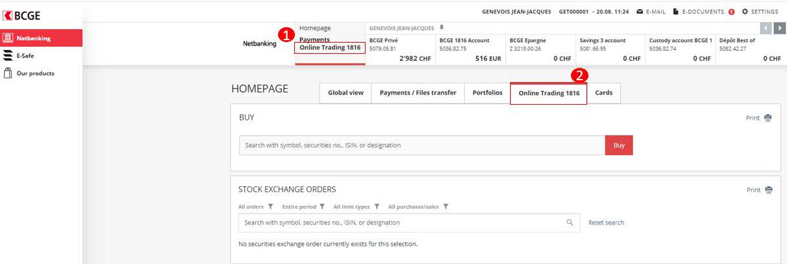Click the magnifier icon in orders search
Screen dimensions: 788x264
coord(570,223)
